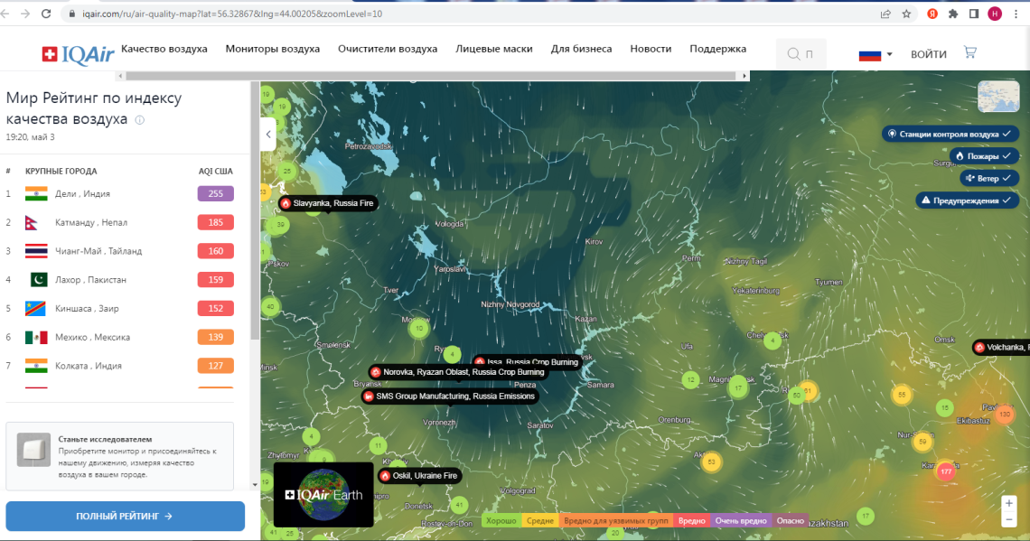Screen dimensions: 1030x541
Task: Click Slavyanka, Russia Fire marker
Action: 328,203
